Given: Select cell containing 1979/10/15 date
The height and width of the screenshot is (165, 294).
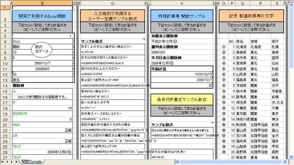Looking at the screenshot, I should click(182, 75).
